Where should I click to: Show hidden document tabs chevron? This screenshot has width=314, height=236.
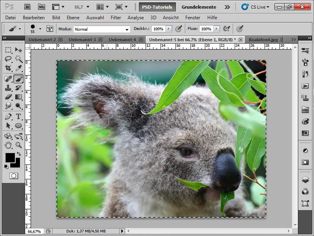[294, 40]
